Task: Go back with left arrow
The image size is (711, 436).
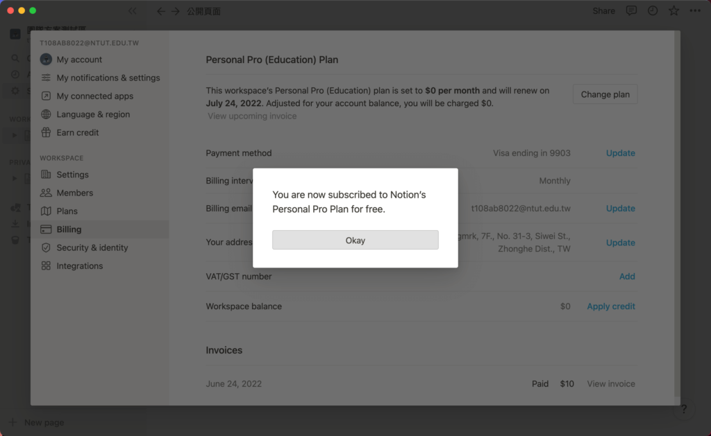Action: [x=160, y=11]
